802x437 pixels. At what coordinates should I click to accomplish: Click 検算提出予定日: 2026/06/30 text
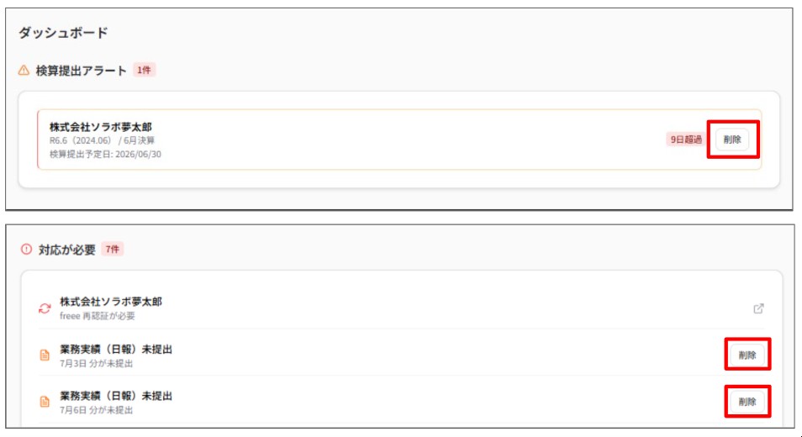pos(105,154)
